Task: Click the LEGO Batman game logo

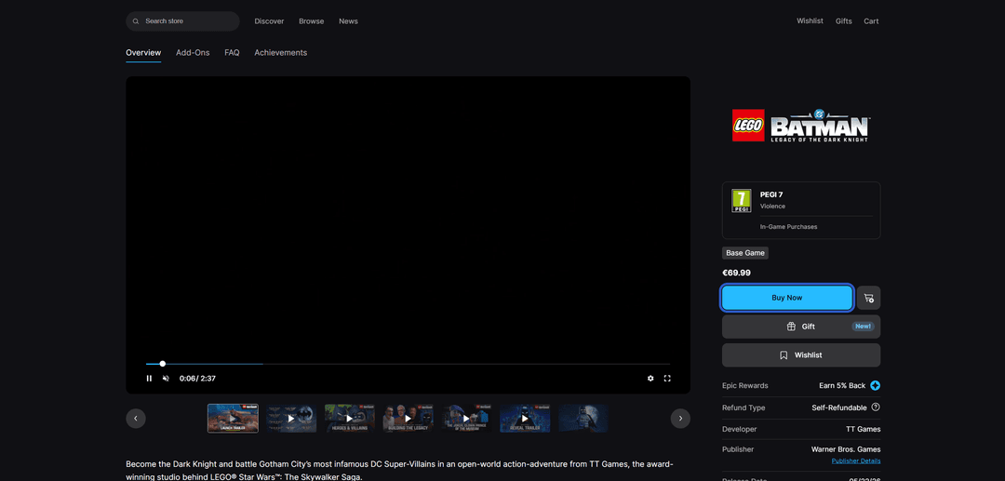Action: click(801, 125)
